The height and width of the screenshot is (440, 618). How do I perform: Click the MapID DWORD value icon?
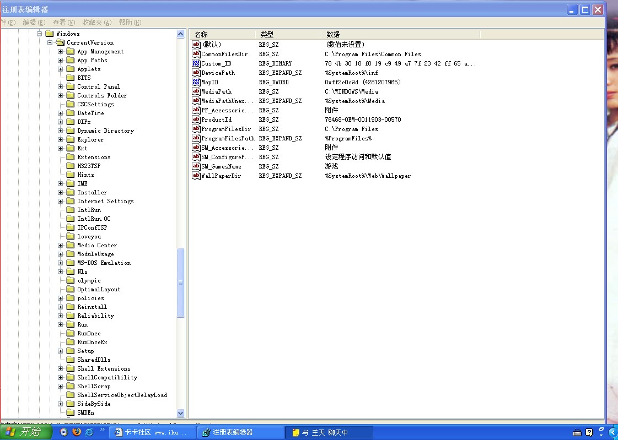[x=196, y=82]
